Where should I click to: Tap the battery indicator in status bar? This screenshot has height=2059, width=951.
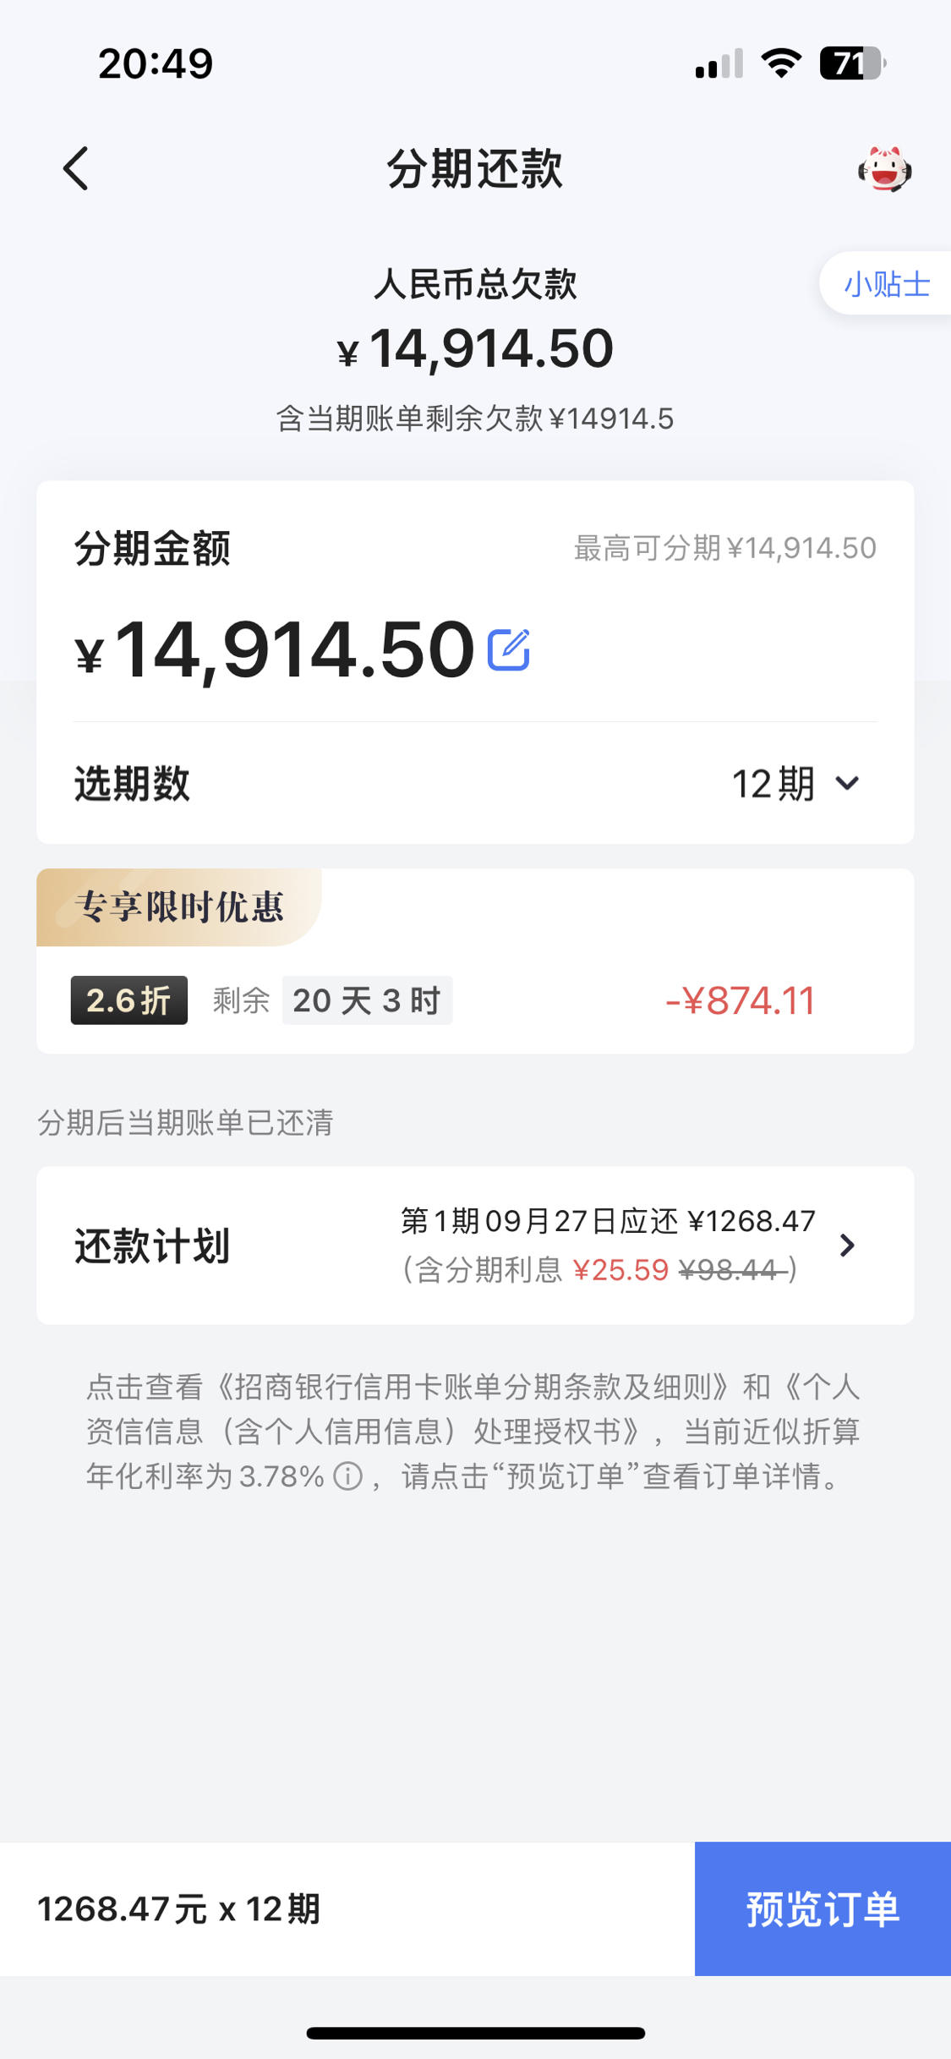pos(853,63)
